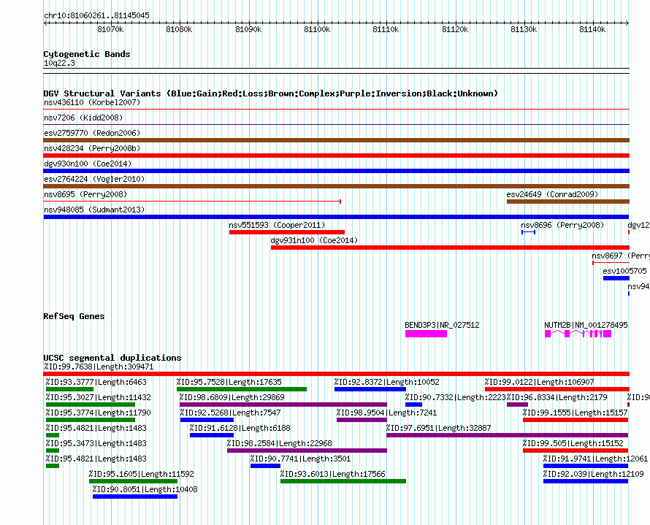Click duplication %ID:92.8372|Length:10052 blue bar
Viewport: 650px width, 525px height.
[x=370, y=389]
